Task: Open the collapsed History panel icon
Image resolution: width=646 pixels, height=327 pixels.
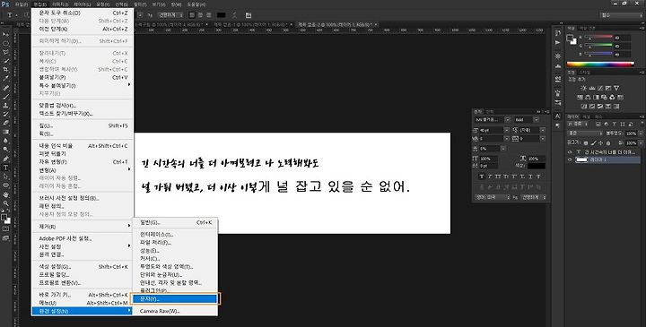Action: (558, 32)
